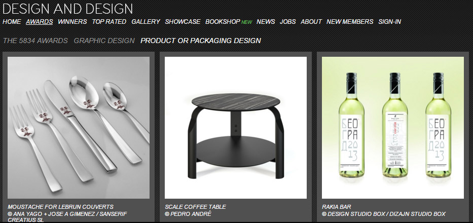Click the SCALE COFFEE TABLE title link
473x223 pixels.
coord(196,207)
